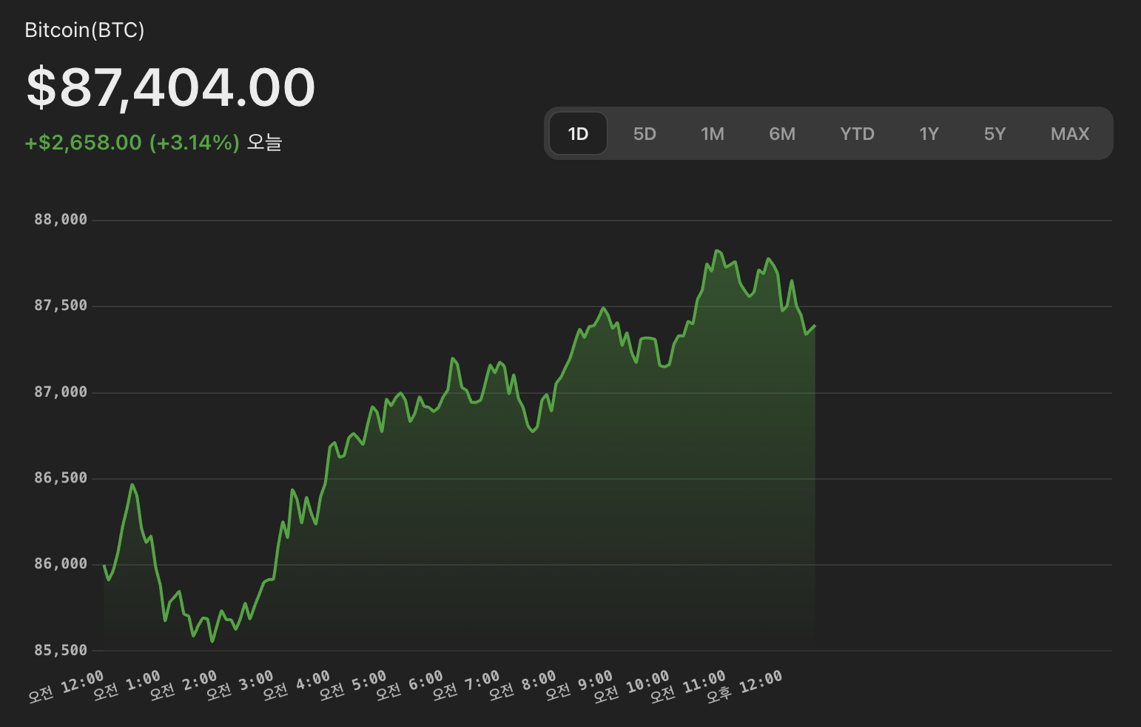View the 1Y chart range
The height and width of the screenshot is (727, 1141).
pyautogui.click(x=929, y=134)
